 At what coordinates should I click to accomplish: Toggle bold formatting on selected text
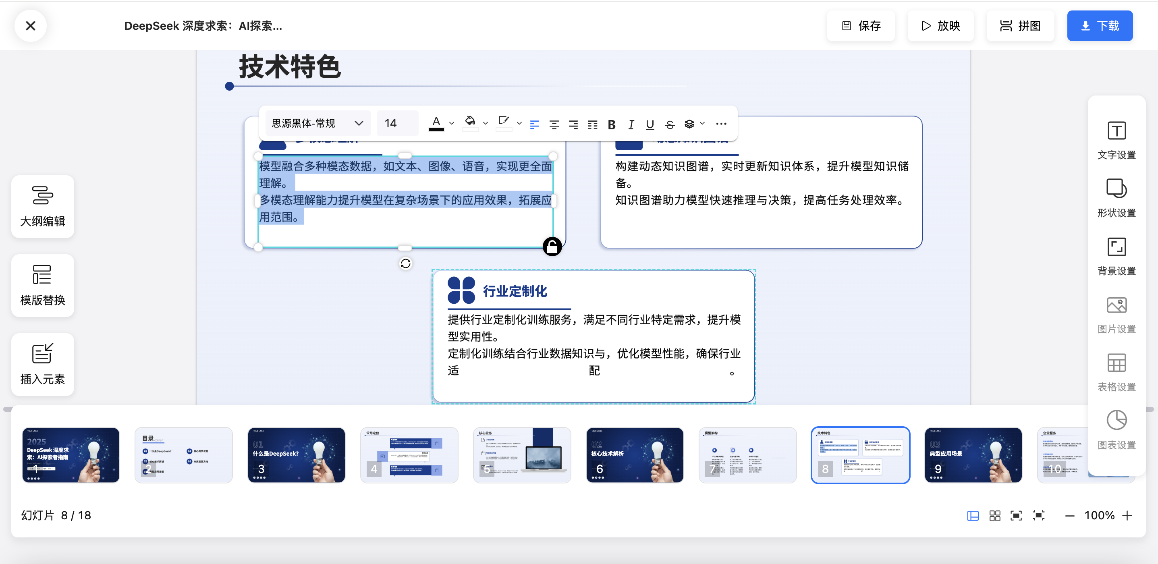click(611, 124)
